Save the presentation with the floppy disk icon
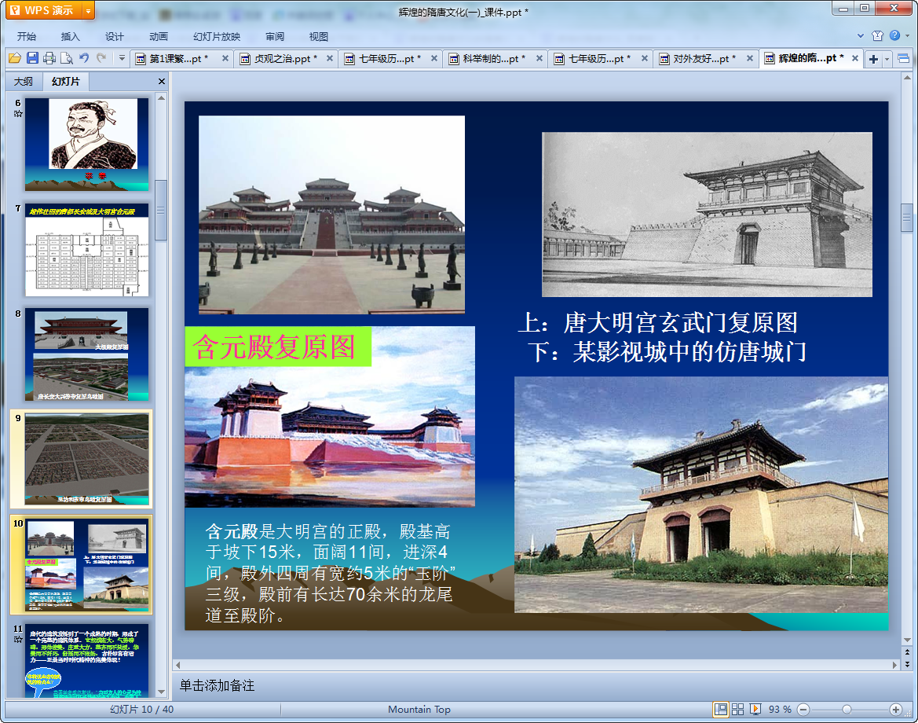918x723 pixels. point(32,58)
